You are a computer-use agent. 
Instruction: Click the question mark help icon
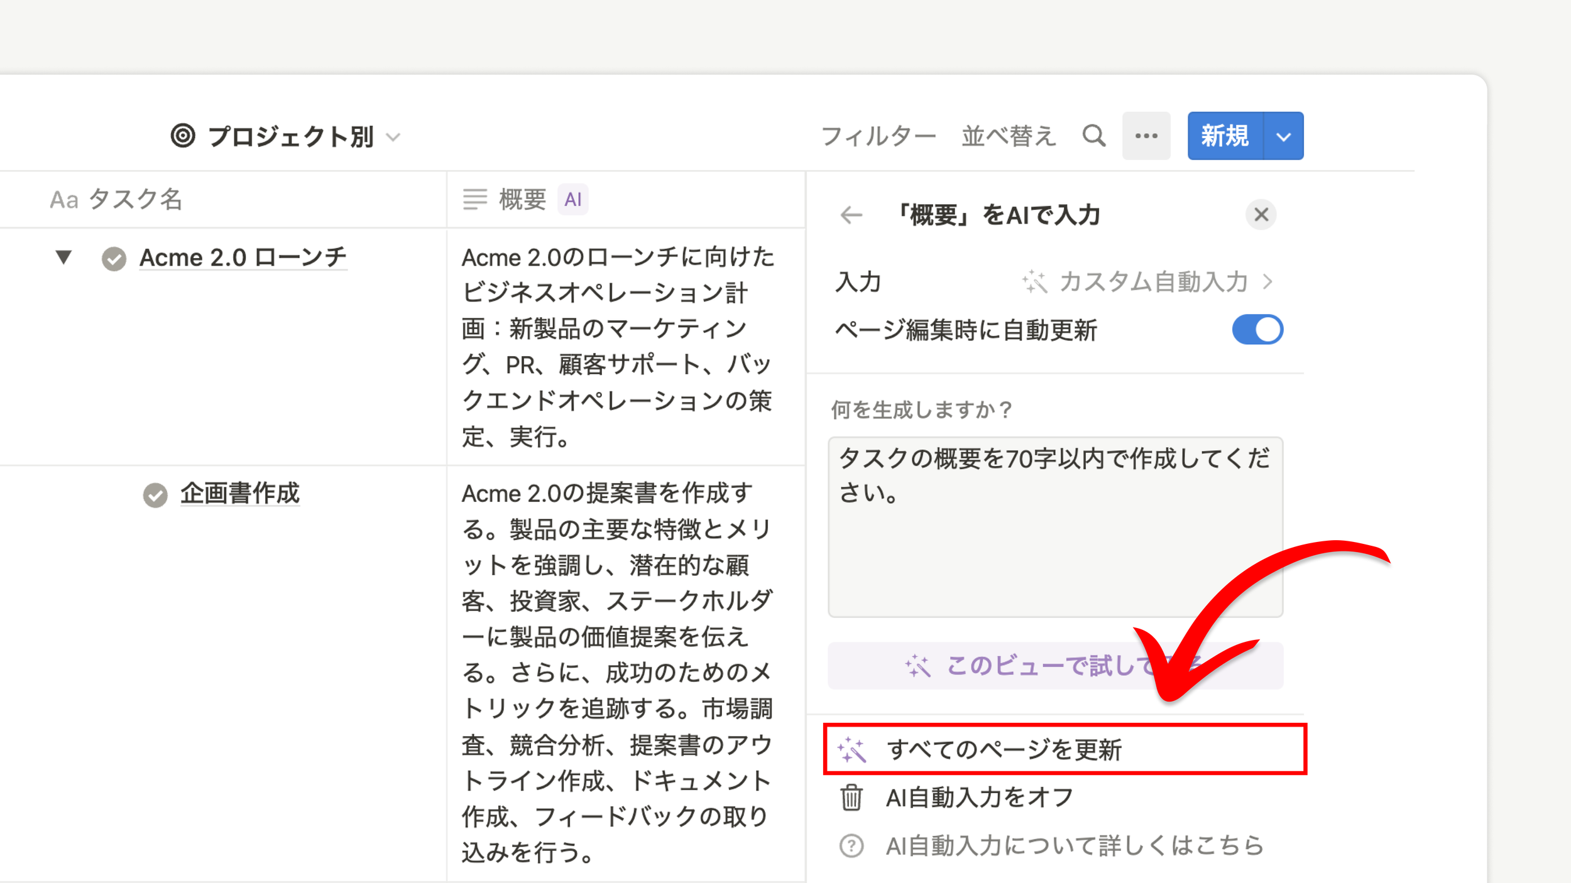(x=851, y=846)
